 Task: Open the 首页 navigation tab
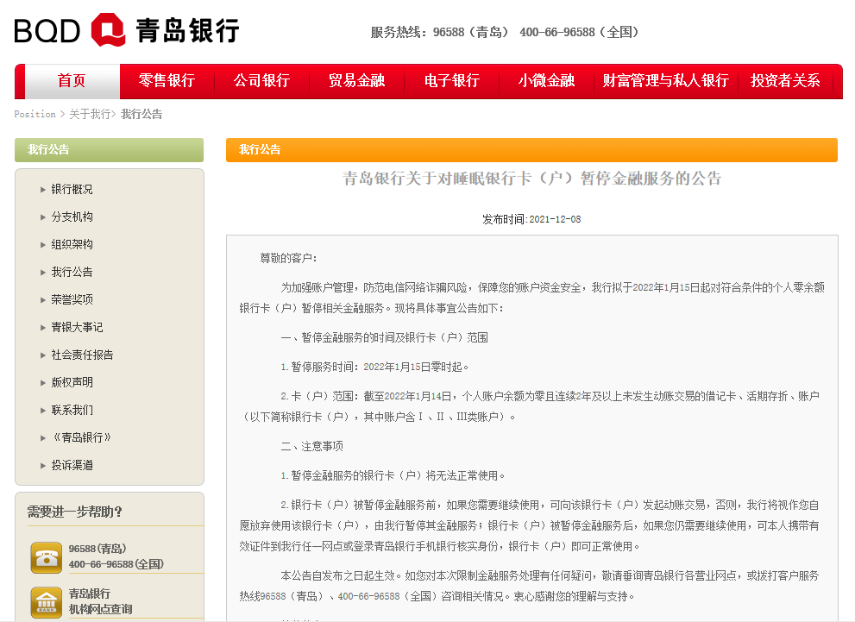coord(72,81)
